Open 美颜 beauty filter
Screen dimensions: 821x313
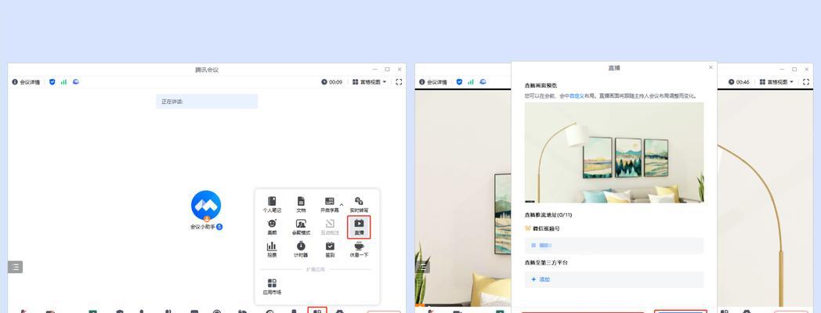click(x=272, y=227)
